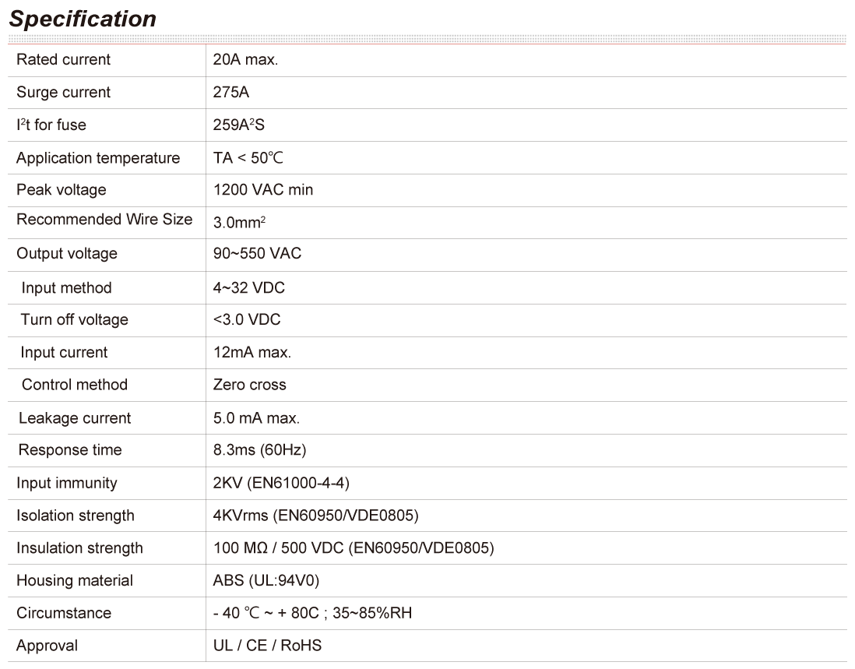Select the 8.3ms (60Hz) response value
This screenshot has height=669, width=855.
259,450
